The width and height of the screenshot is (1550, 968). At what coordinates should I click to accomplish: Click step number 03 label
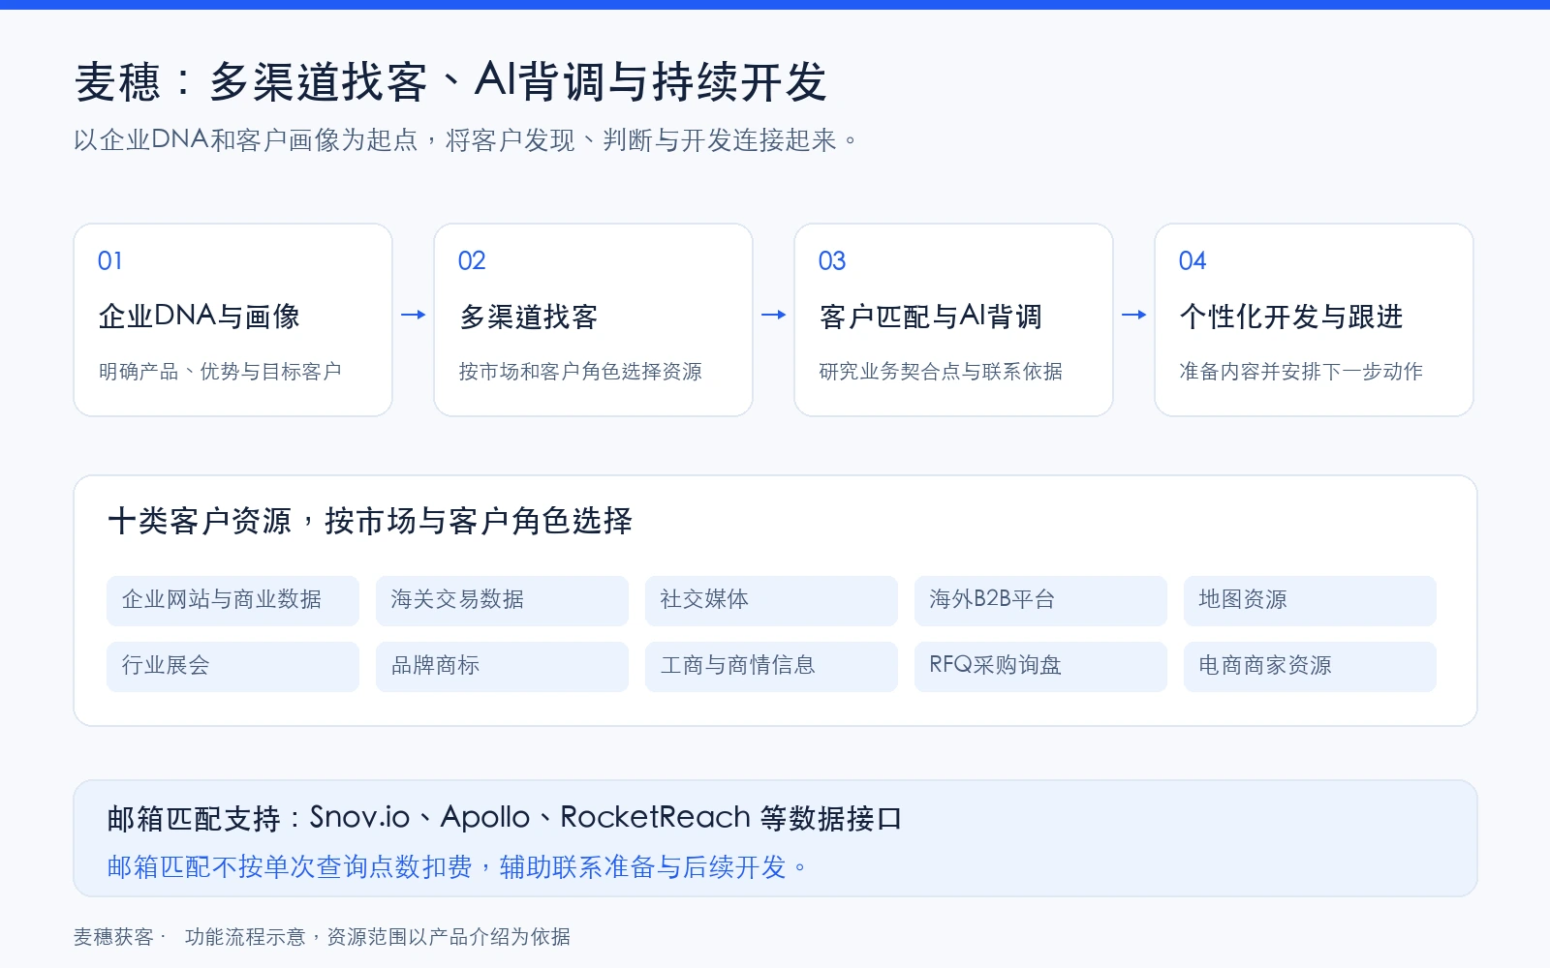click(x=832, y=260)
